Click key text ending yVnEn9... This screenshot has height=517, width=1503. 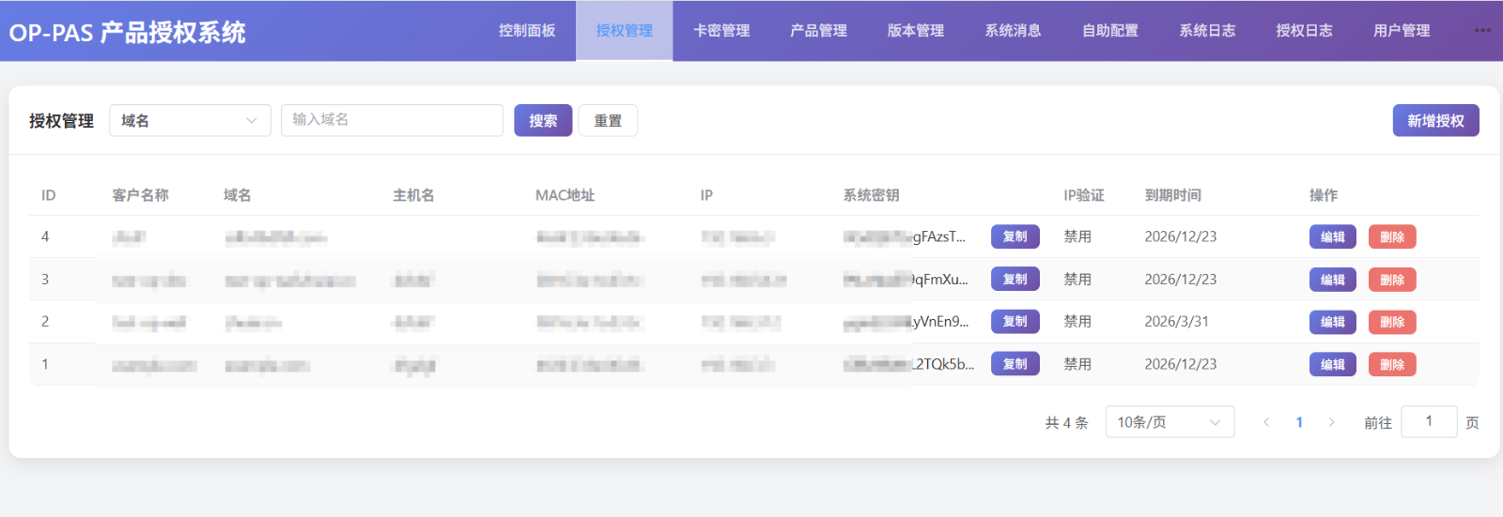906,321
